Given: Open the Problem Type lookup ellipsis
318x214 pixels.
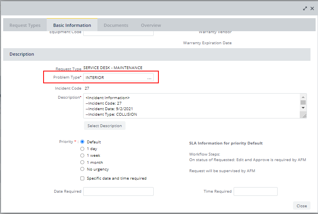Looking at the screenshot, I should [x=149, y=78].
